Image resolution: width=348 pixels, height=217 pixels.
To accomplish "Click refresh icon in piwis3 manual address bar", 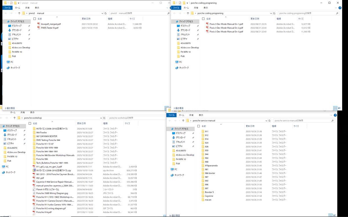I will pos(106,13).
